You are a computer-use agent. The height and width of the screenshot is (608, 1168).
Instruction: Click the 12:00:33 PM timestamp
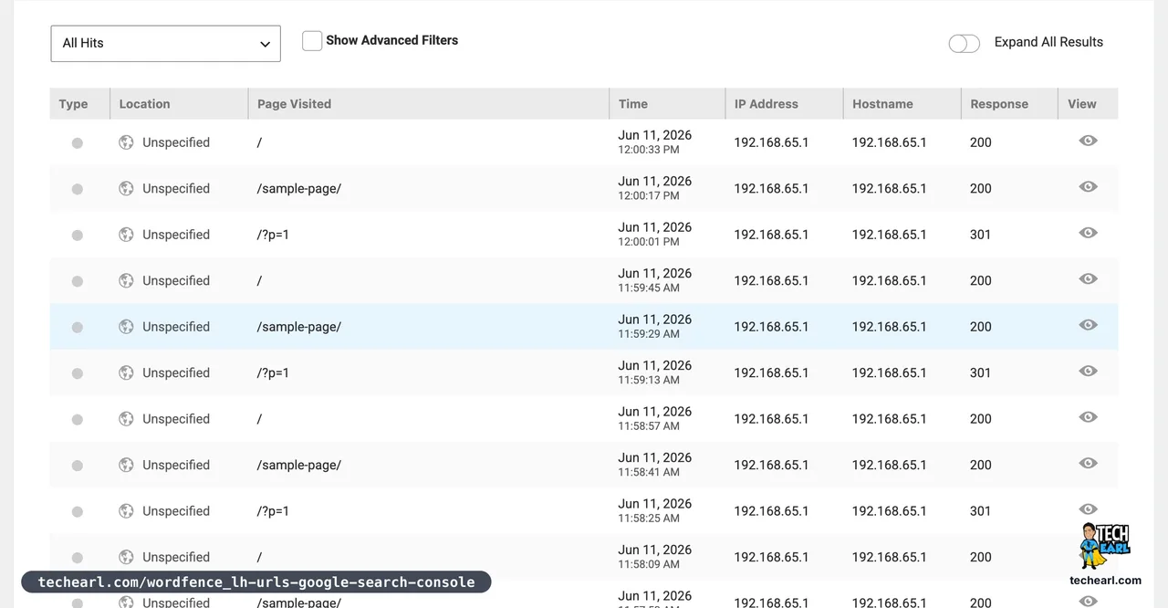click(x=649, y=150)
